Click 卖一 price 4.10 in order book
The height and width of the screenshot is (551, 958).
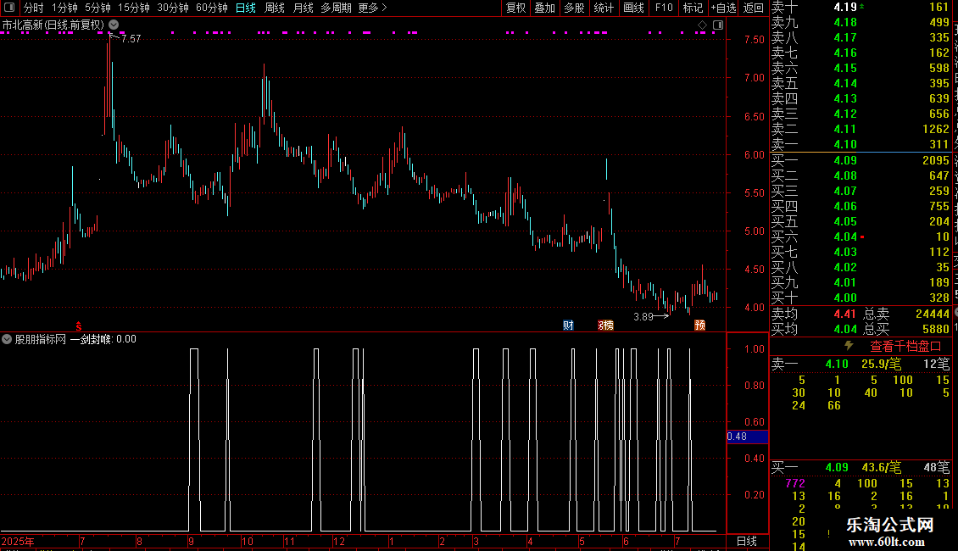pyautogui.click(x=845, y=145)
